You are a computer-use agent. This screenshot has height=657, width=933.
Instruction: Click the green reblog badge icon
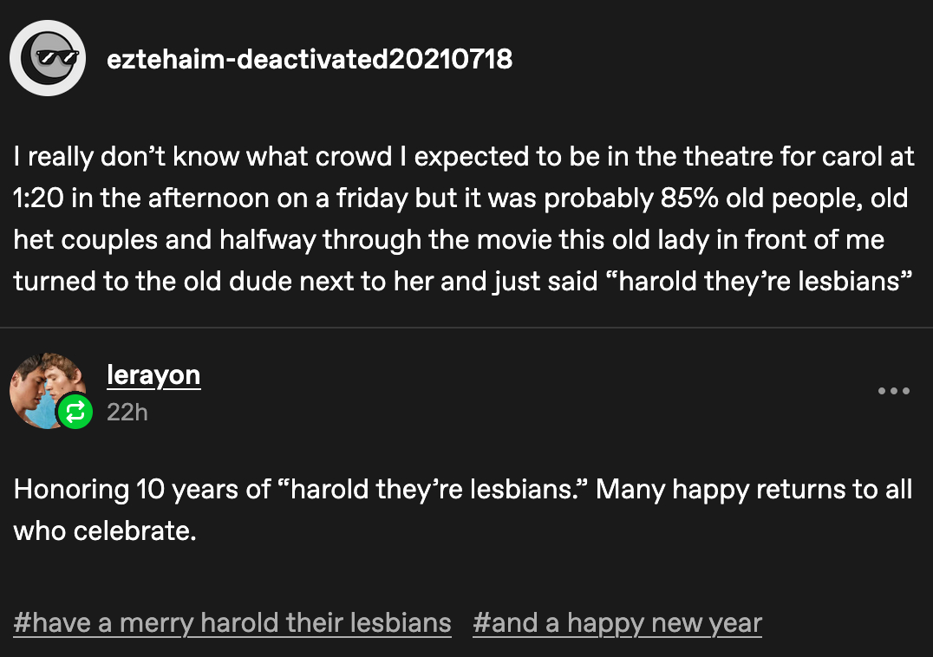pyautogui.click(x=75, y=412)
